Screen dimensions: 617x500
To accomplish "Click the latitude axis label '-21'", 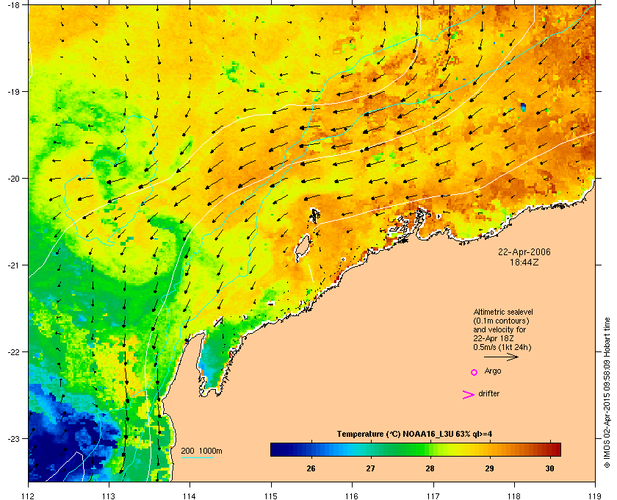I will 14,265.
